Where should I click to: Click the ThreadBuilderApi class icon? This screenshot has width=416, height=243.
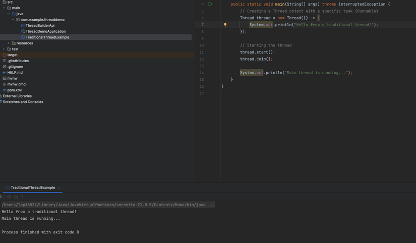click(23, 26)
